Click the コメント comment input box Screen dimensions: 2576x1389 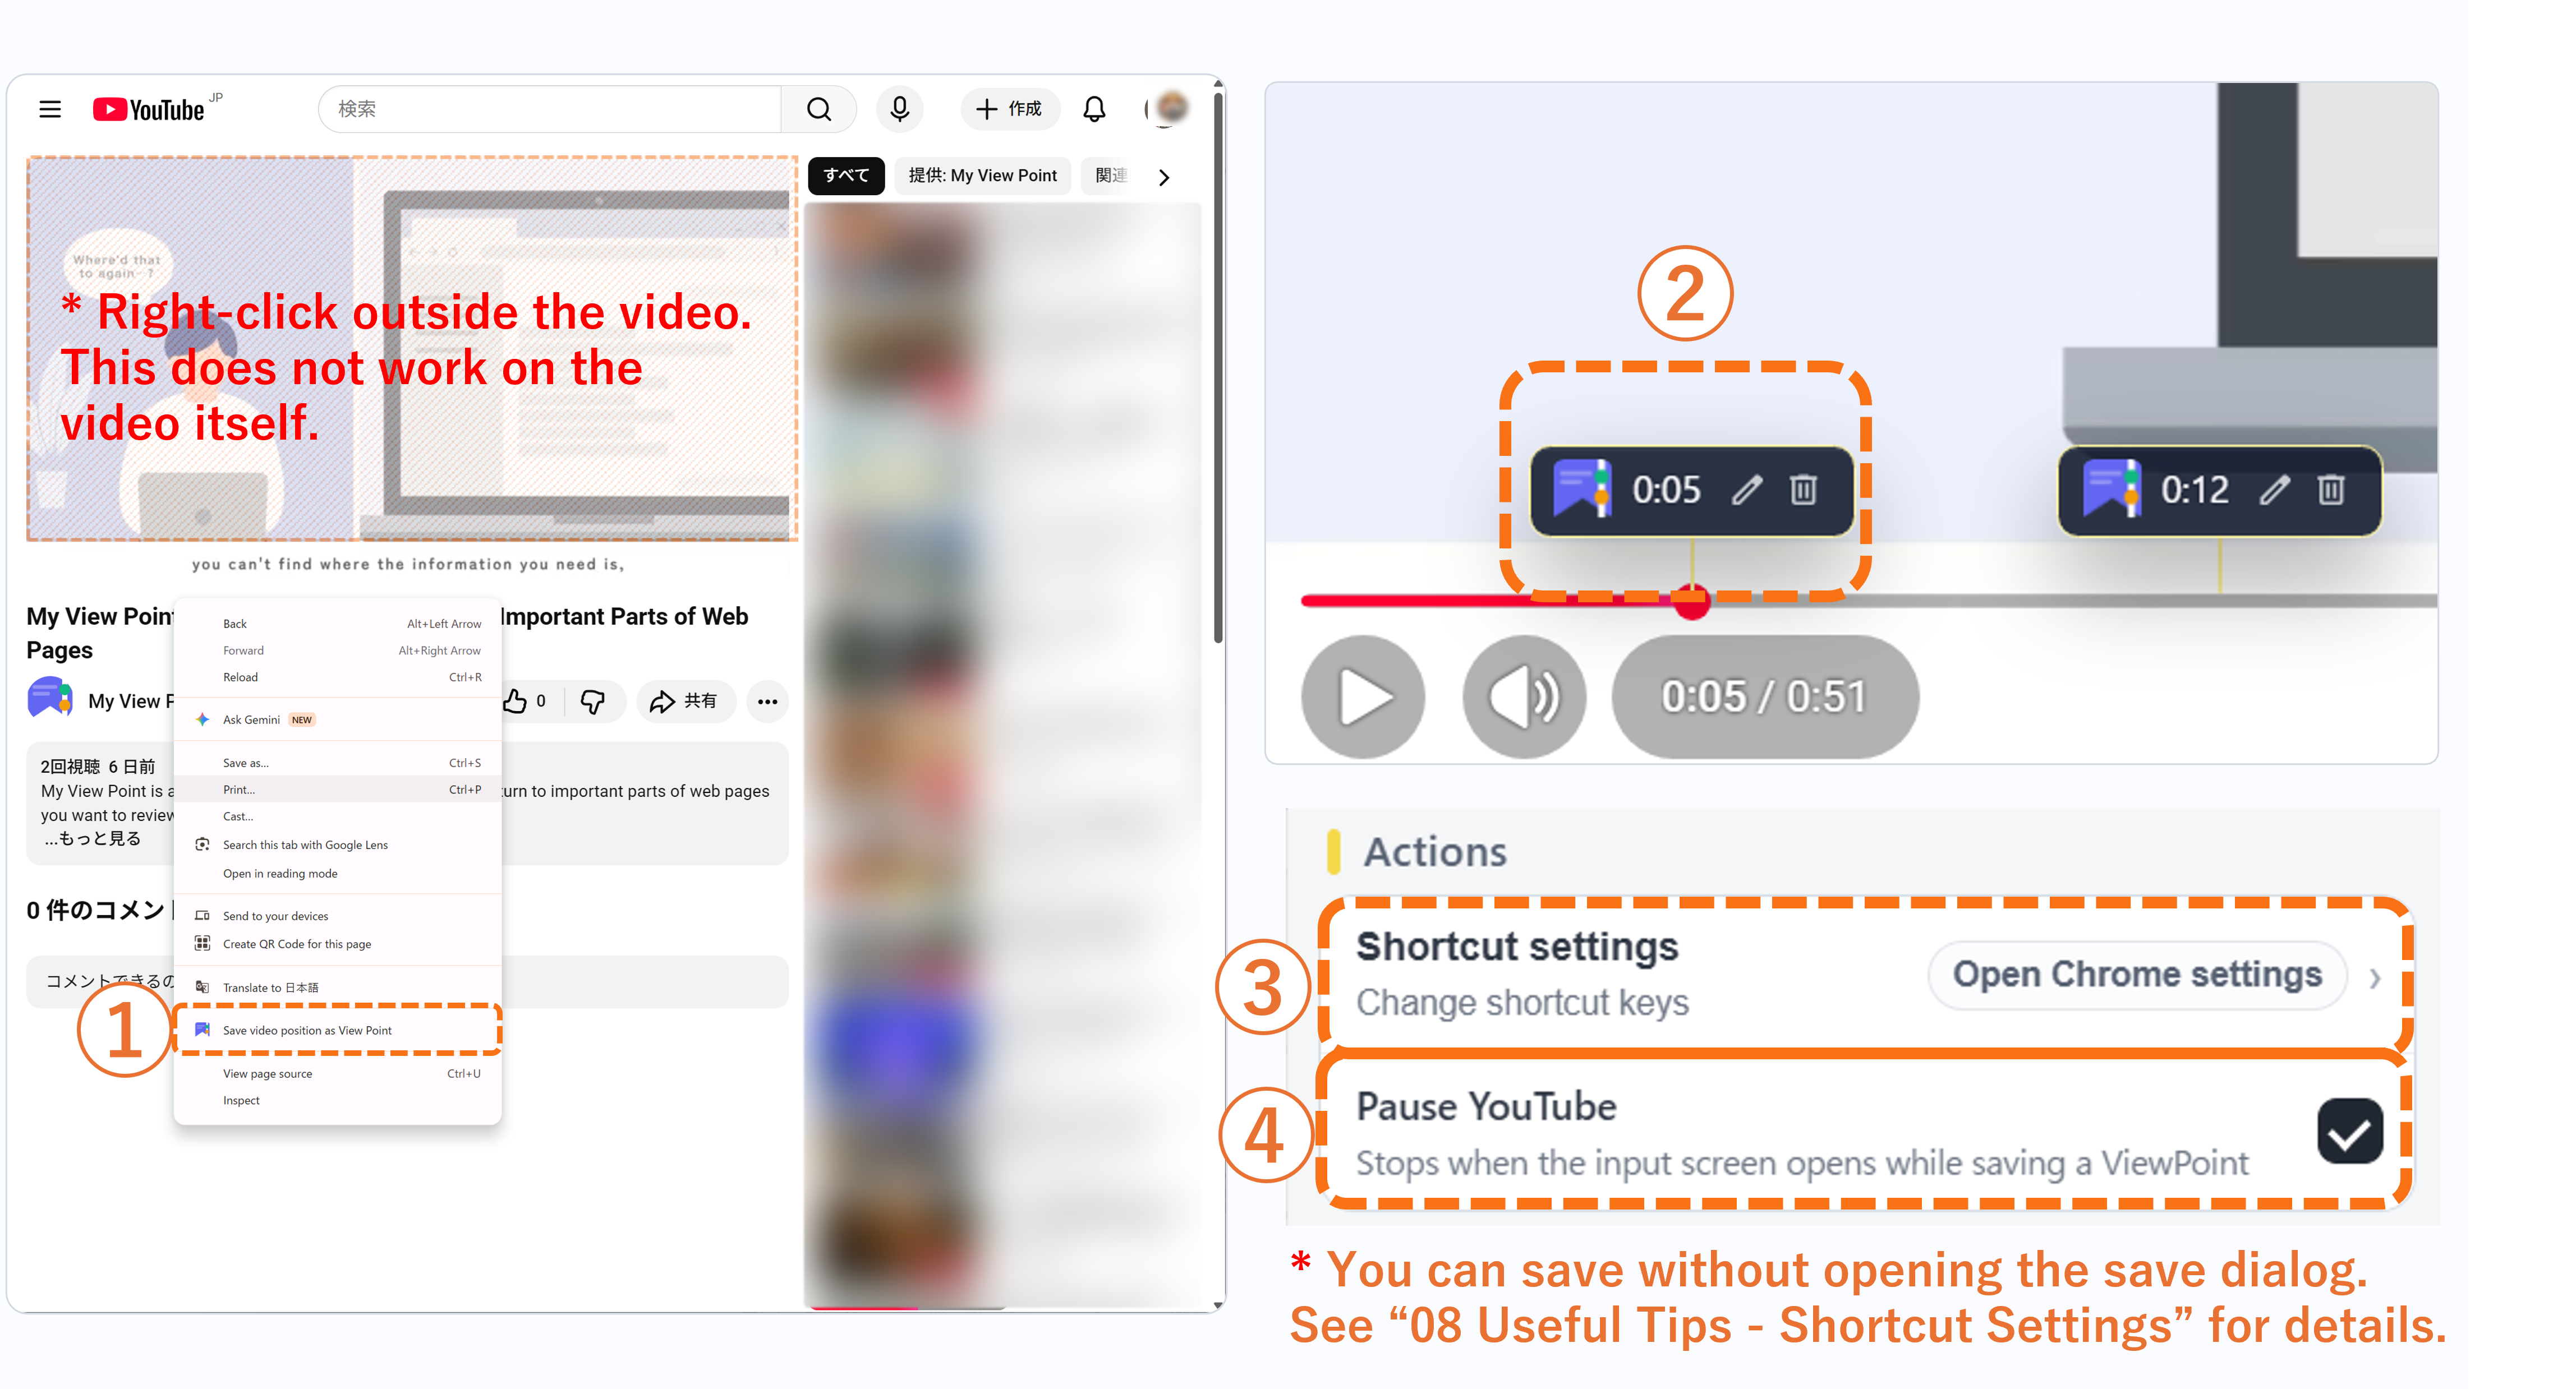[x=407, y=982]
